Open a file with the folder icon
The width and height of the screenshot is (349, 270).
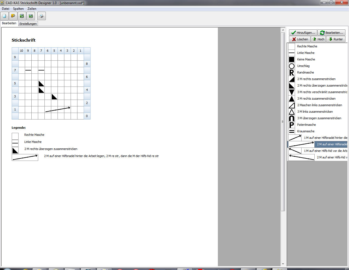point(13,16)
